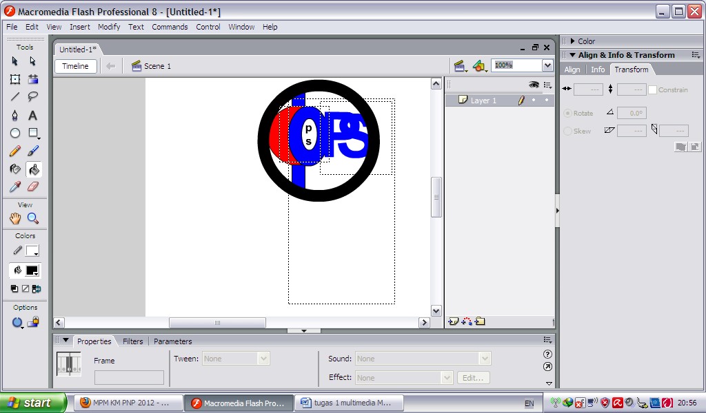Select the Oval tool
The width and height of the screenshot is (706, 413).
tap(15, 133)
